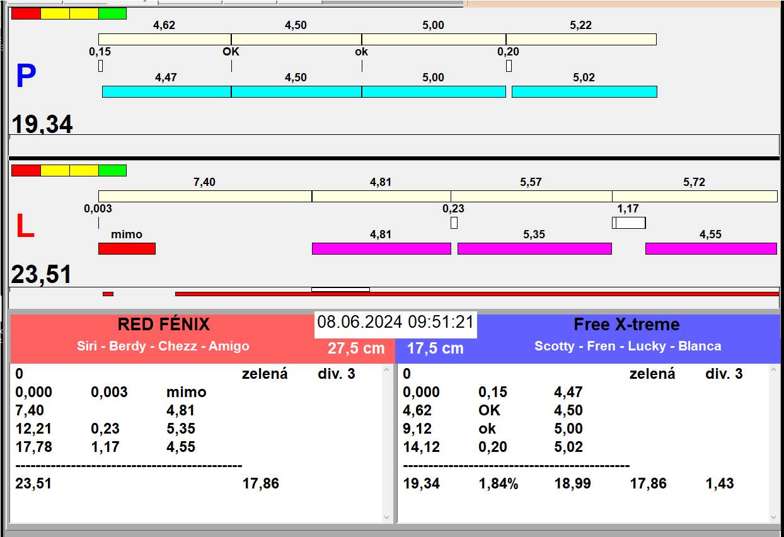This screenshot has width=784, height=537.
Task: Select the cyan 5,02 run bar
Action: point(584,91)
